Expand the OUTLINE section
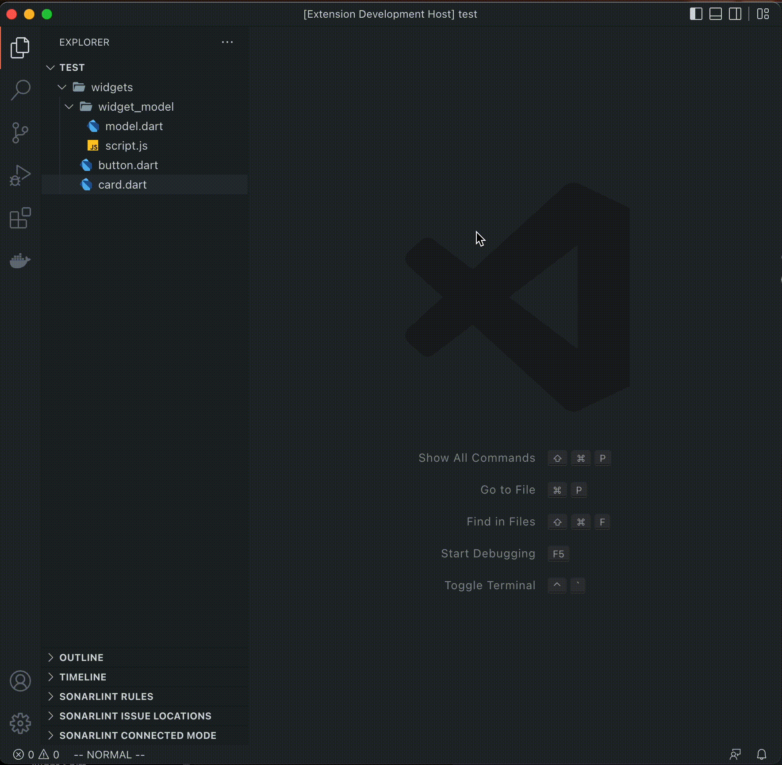782x765 pixels. (50, 657)
